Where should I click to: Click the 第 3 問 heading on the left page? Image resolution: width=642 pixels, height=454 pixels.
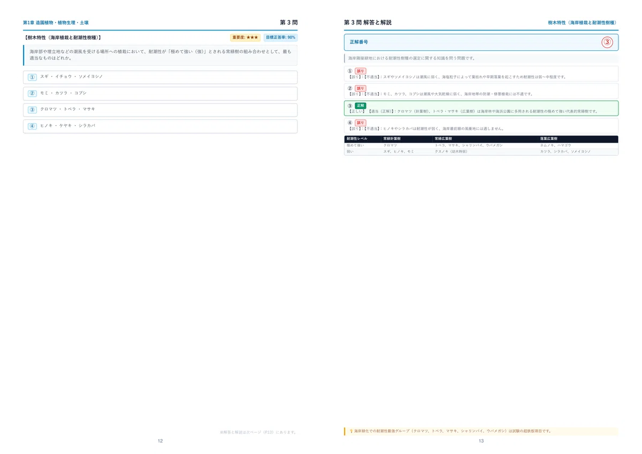[x=288, y=22]
